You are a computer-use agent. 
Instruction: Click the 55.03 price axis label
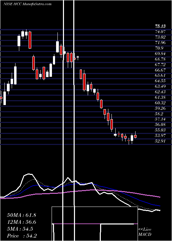coord(160,130)
